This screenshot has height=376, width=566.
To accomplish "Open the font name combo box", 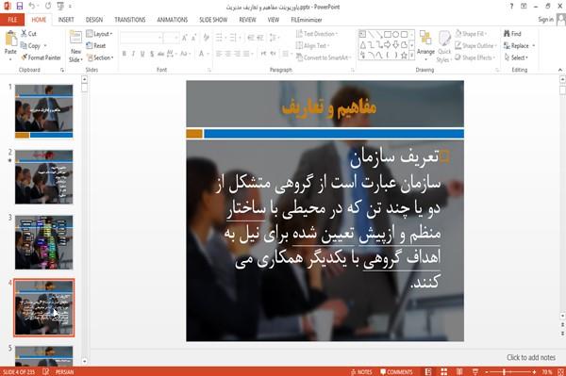I will tap(141, 38).
